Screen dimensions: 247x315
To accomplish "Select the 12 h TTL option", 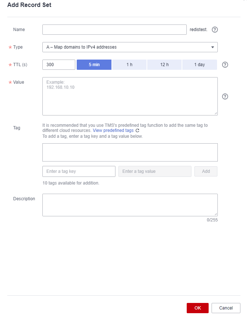I will pos(164,65).
